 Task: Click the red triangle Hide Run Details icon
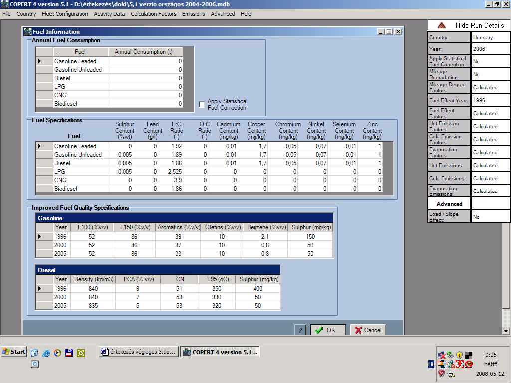point(442,25)
